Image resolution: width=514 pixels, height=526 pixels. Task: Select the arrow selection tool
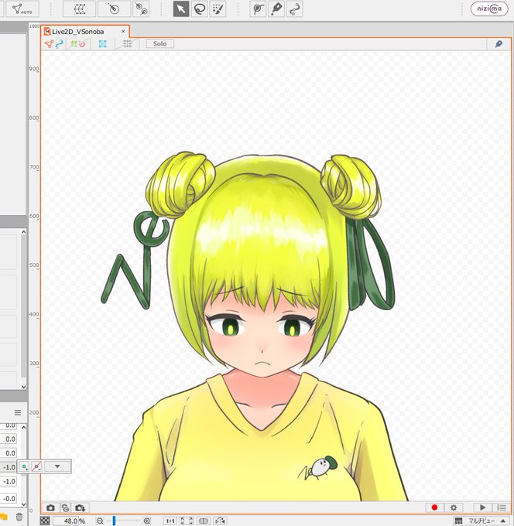pos(181,9)
